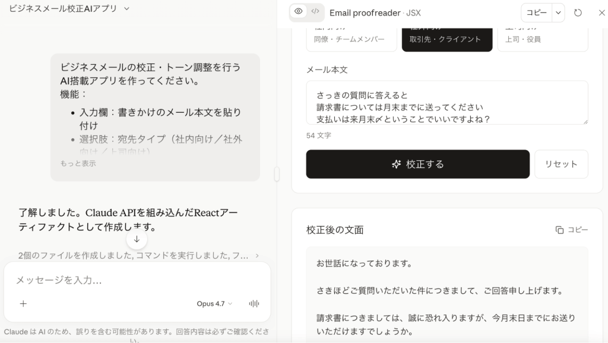Click the refresh artifact icon
Screen dimensions: 608x343
[x=578, y=13]
